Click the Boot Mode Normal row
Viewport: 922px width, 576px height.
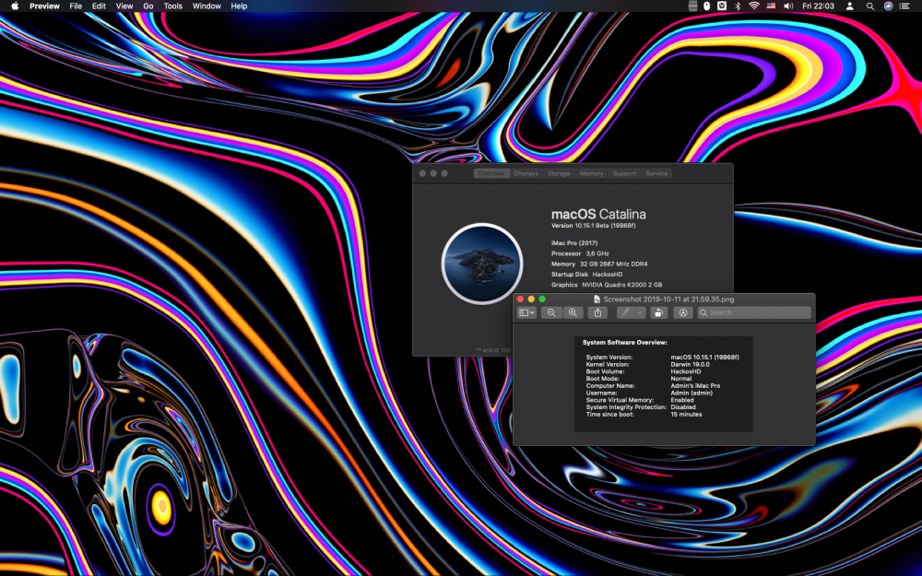point(639,379)
